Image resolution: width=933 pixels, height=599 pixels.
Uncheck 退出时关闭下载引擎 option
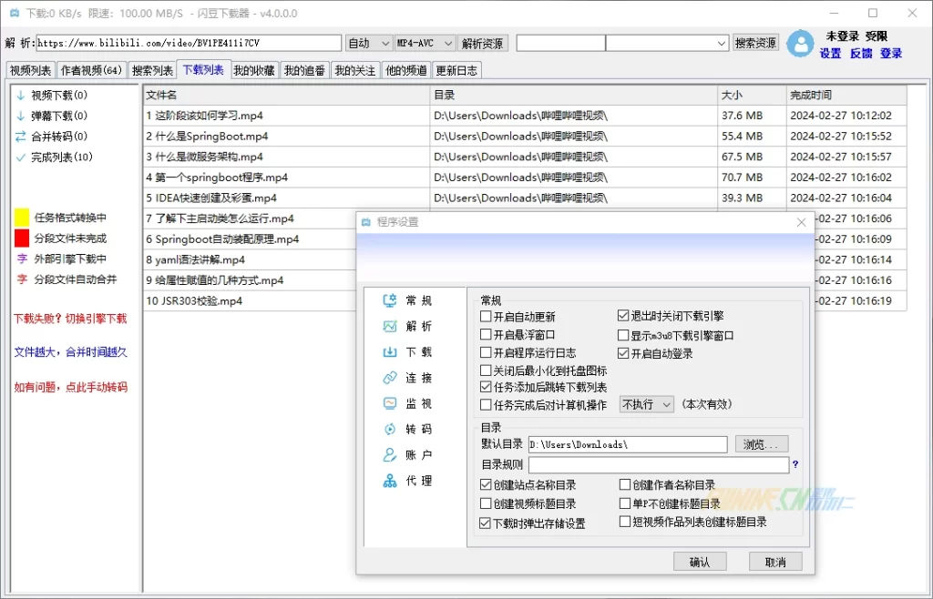[x=624, y=317]
